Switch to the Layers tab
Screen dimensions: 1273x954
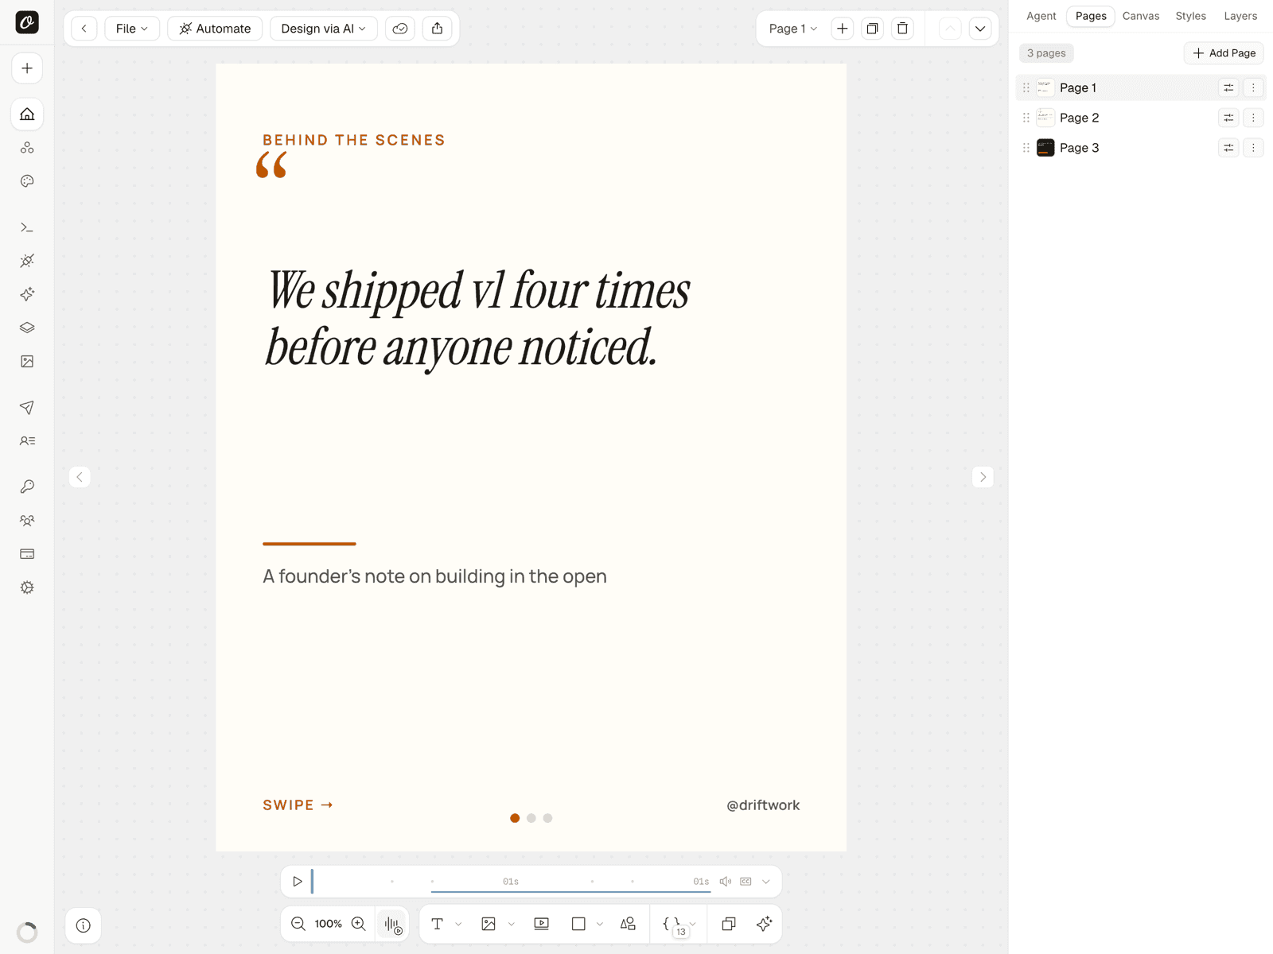tap(1240, 16)
